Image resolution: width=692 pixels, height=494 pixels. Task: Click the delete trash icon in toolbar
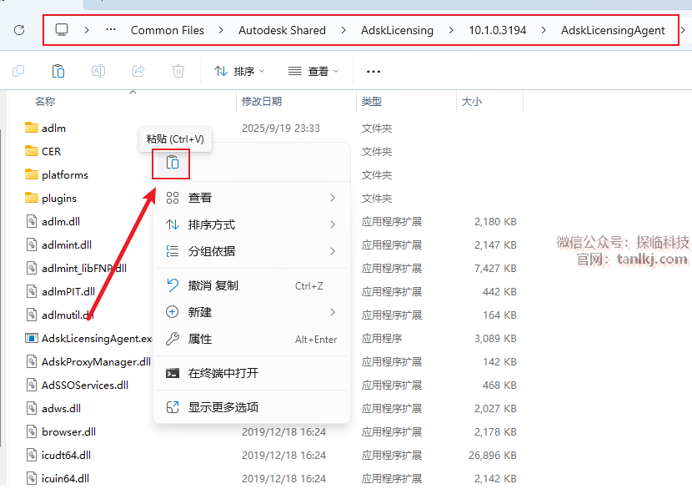point(178,72)
